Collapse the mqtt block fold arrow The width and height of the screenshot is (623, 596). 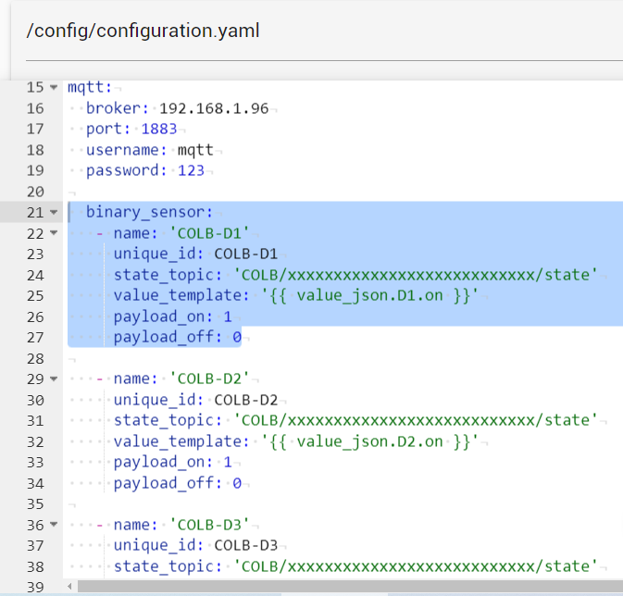(54, 88)
